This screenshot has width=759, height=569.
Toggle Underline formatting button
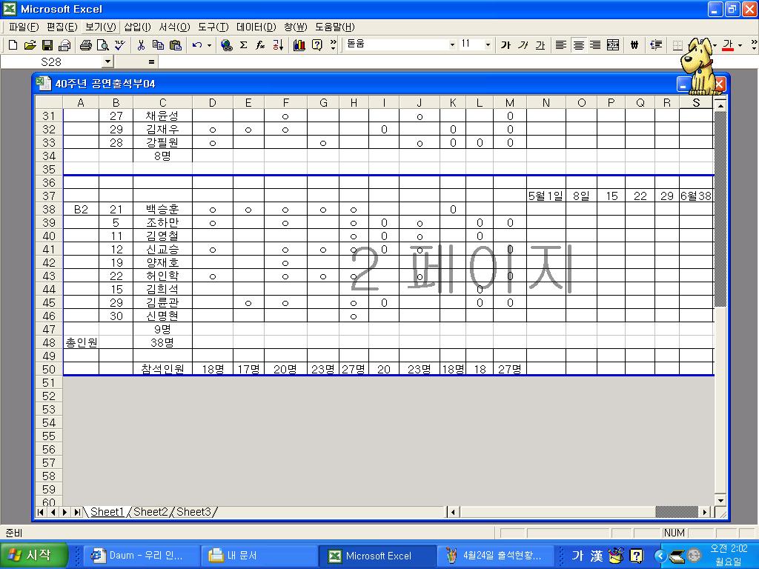[540, 45]
